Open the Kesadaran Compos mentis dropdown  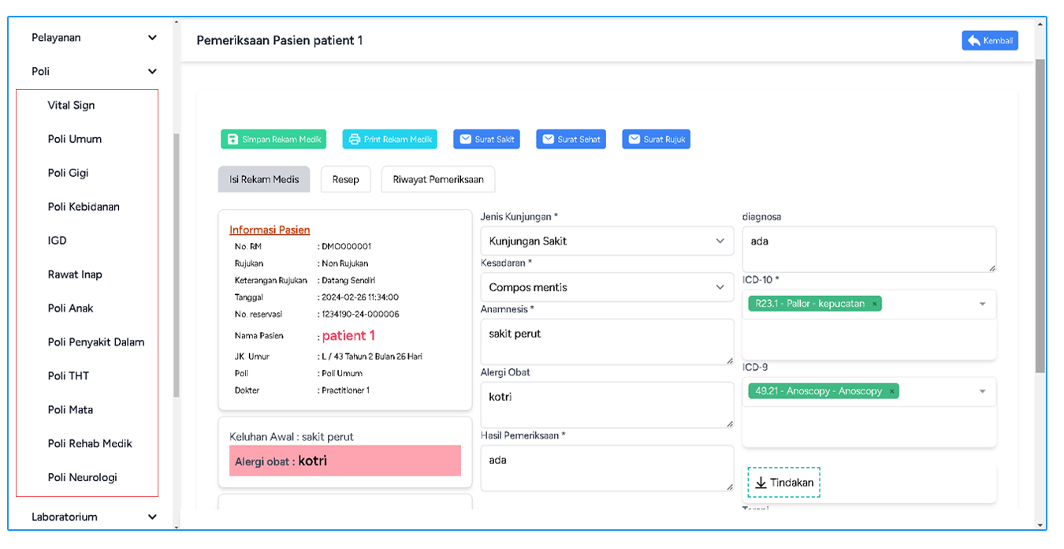(607, 288)
